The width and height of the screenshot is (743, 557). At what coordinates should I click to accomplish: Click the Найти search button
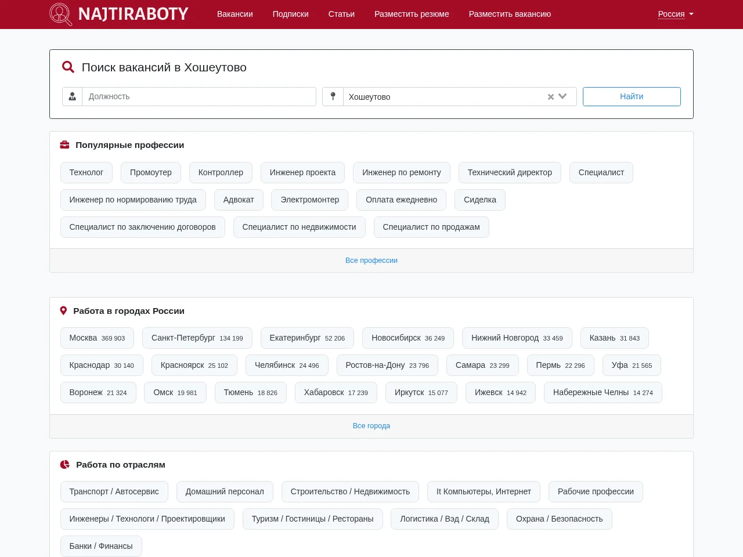[x=632, y=97]
